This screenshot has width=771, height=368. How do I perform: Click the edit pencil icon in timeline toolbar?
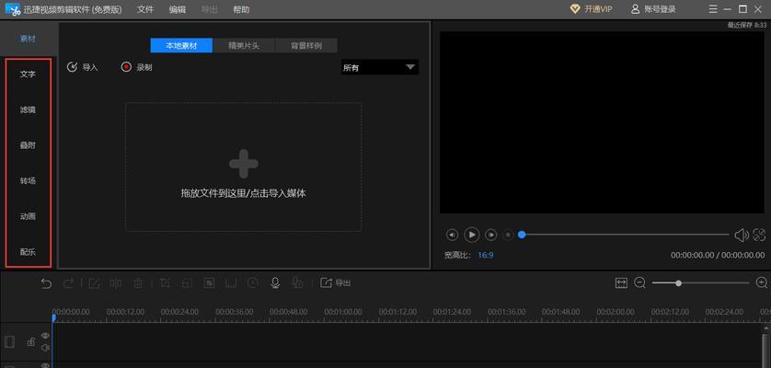(94, 283)
